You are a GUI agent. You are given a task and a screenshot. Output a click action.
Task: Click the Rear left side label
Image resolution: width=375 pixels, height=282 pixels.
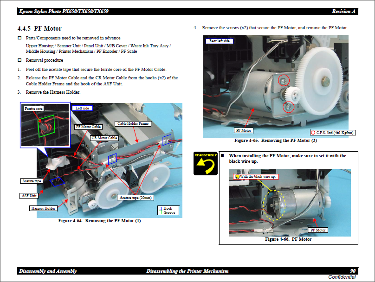click(220, 41)
